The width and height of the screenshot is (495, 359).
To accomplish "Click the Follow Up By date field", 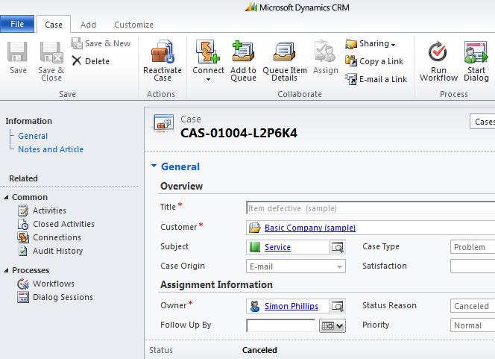I will pyautogui.click(x=280, y=326).
